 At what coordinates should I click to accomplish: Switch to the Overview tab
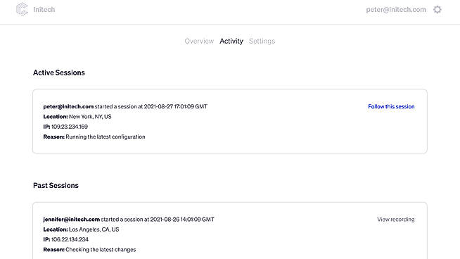click(199, 41)
